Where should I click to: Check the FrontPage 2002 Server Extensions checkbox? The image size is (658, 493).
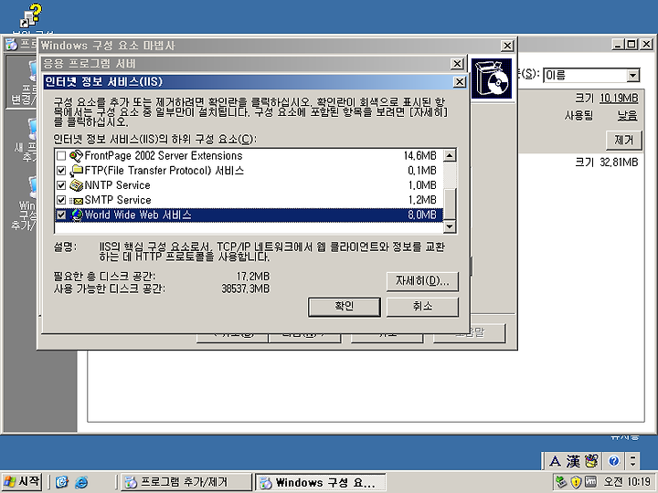click(61, 156)
